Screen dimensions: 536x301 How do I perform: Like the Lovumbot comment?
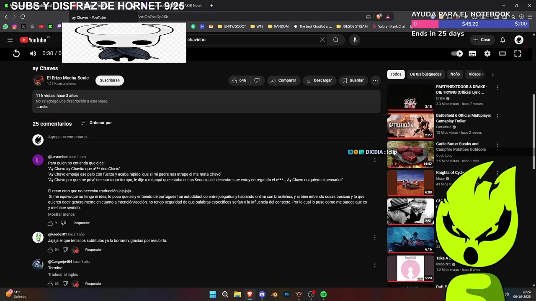[x=50, y=223]
